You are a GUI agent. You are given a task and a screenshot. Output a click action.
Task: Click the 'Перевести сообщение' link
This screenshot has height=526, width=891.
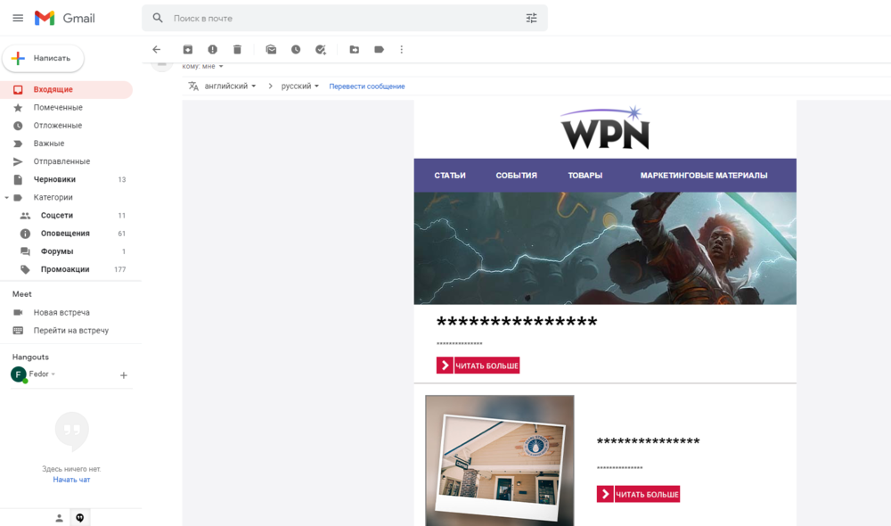coord(367,86)
